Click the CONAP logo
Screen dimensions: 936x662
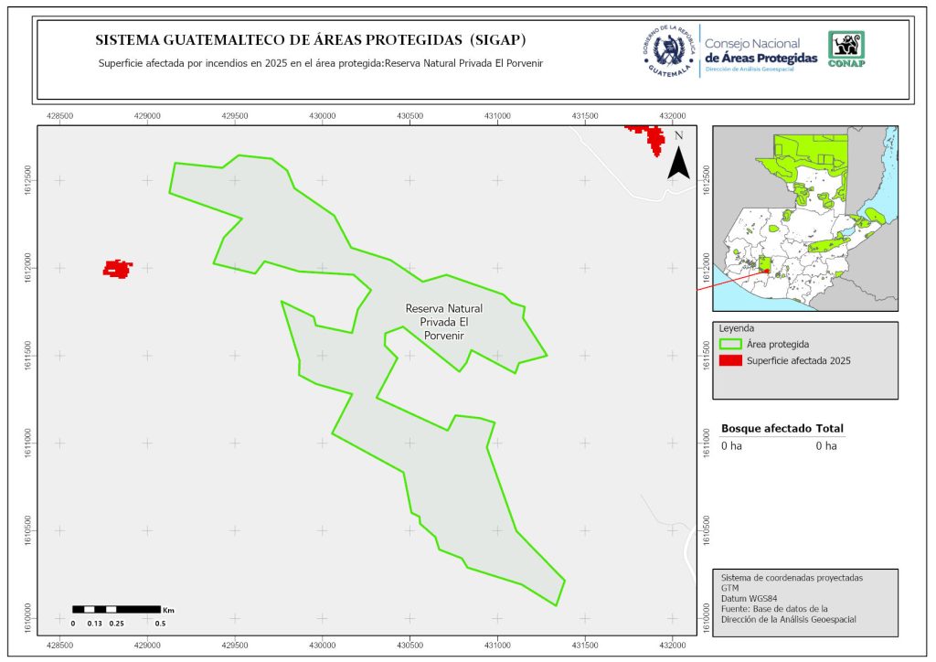(x=846, y=49)
